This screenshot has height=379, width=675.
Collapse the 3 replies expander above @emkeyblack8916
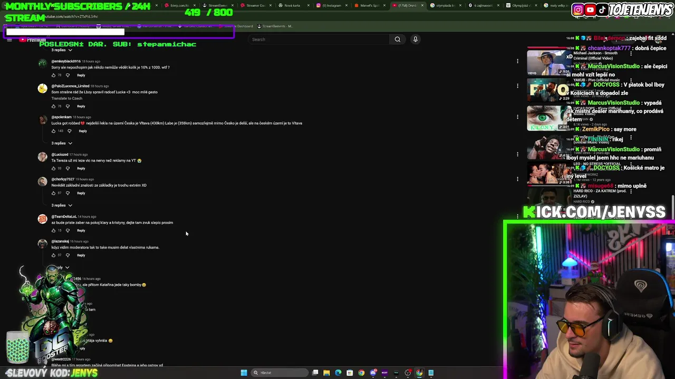click(x=62, y=50)
